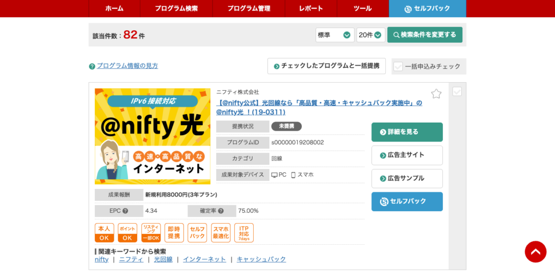Image resolution: width=555 pixels, height=275 pixels.
Task: Click 詳細を見る button
Action: click(x=407, y=132)
